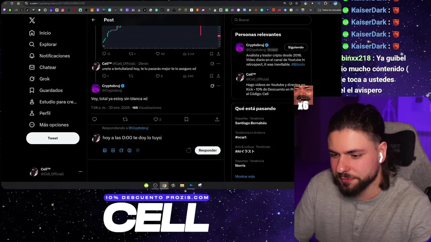The height and width of the screenshot is (242, 431).
Task: Bookmark the page with the star icon
Action: (x=297, y=3)
